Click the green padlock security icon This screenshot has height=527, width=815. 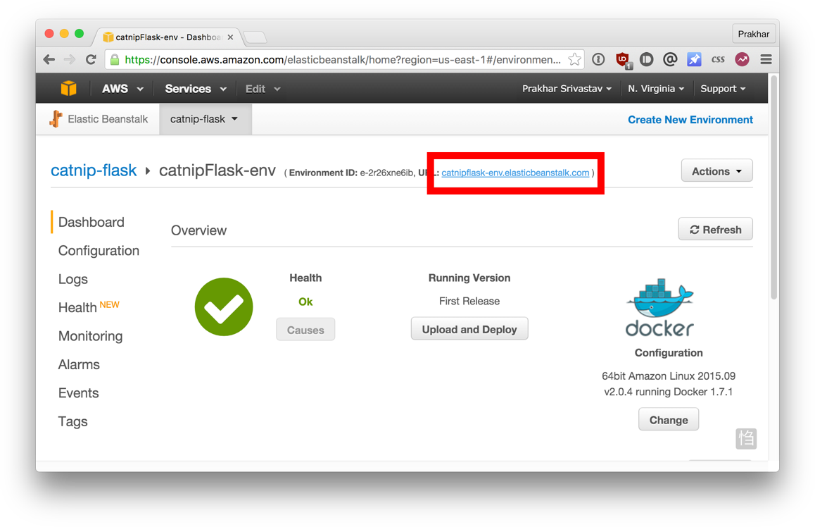click(x=115, y=59)
